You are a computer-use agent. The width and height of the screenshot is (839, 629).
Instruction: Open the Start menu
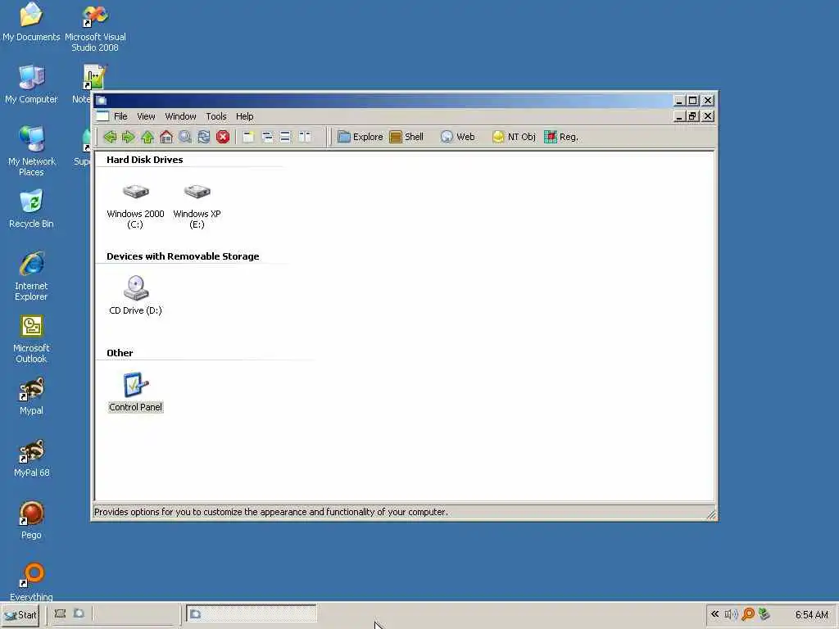(x=20, y=614)
